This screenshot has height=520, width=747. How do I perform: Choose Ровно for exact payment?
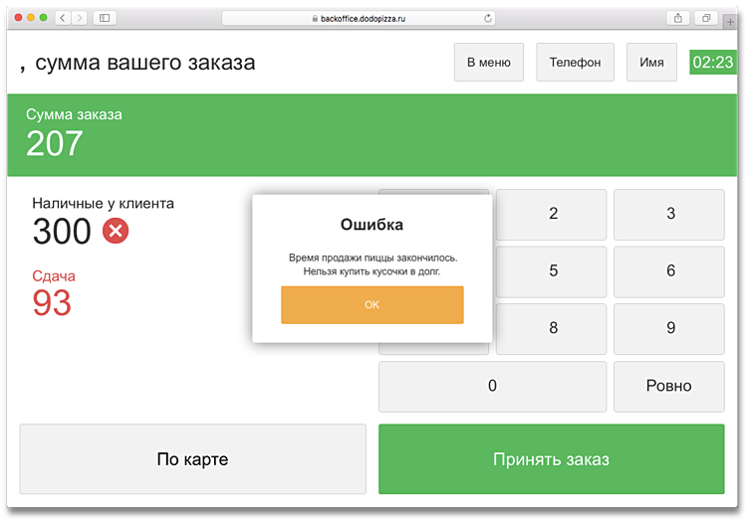[669, 387]
